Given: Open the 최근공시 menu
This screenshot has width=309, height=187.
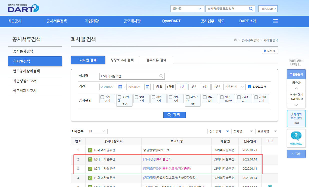Looking at the screenshot, I should [15, 21].
